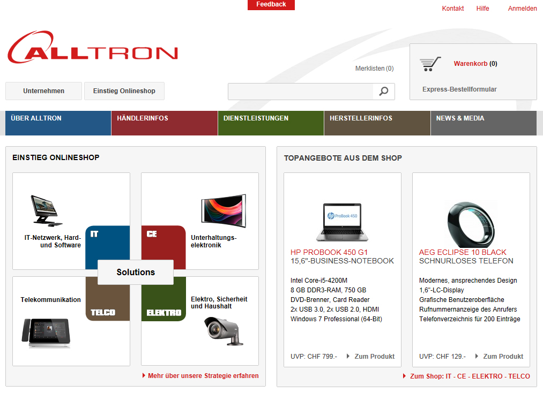
Task: Click the central Solutions button
Action: (136, 273)
